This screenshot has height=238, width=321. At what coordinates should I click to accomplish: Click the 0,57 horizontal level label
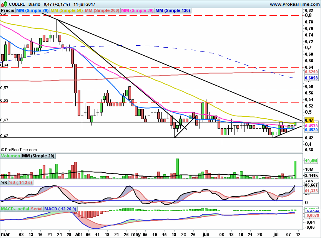(x=4, y=88)
